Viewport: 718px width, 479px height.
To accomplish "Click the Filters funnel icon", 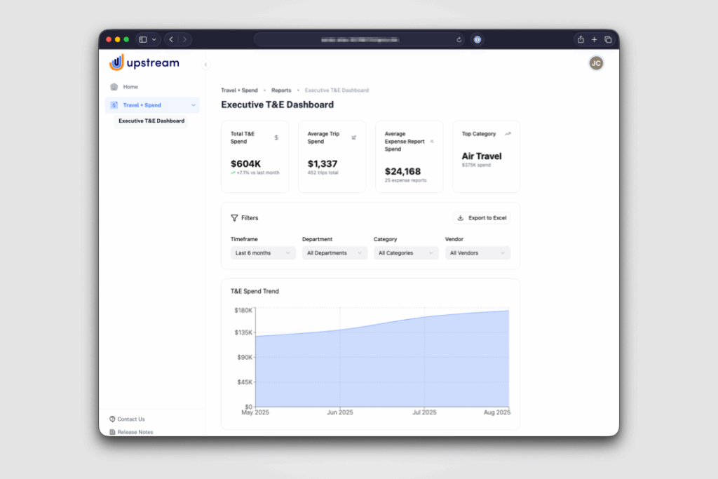I will (234, 218).
